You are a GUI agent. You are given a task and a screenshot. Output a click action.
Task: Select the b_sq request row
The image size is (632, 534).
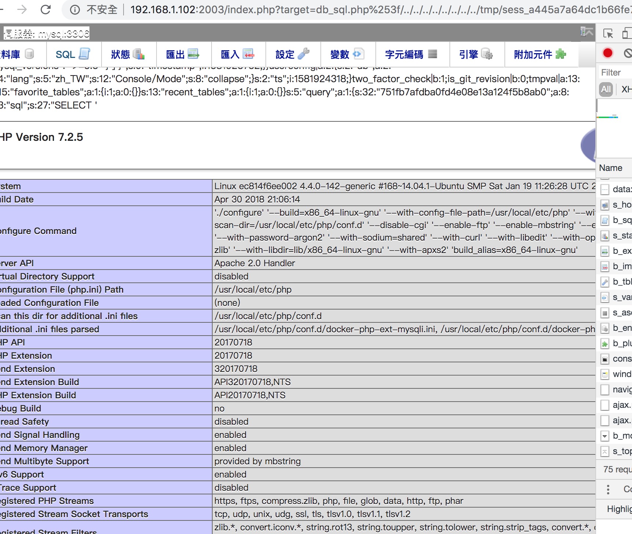(x=615, y=220)
